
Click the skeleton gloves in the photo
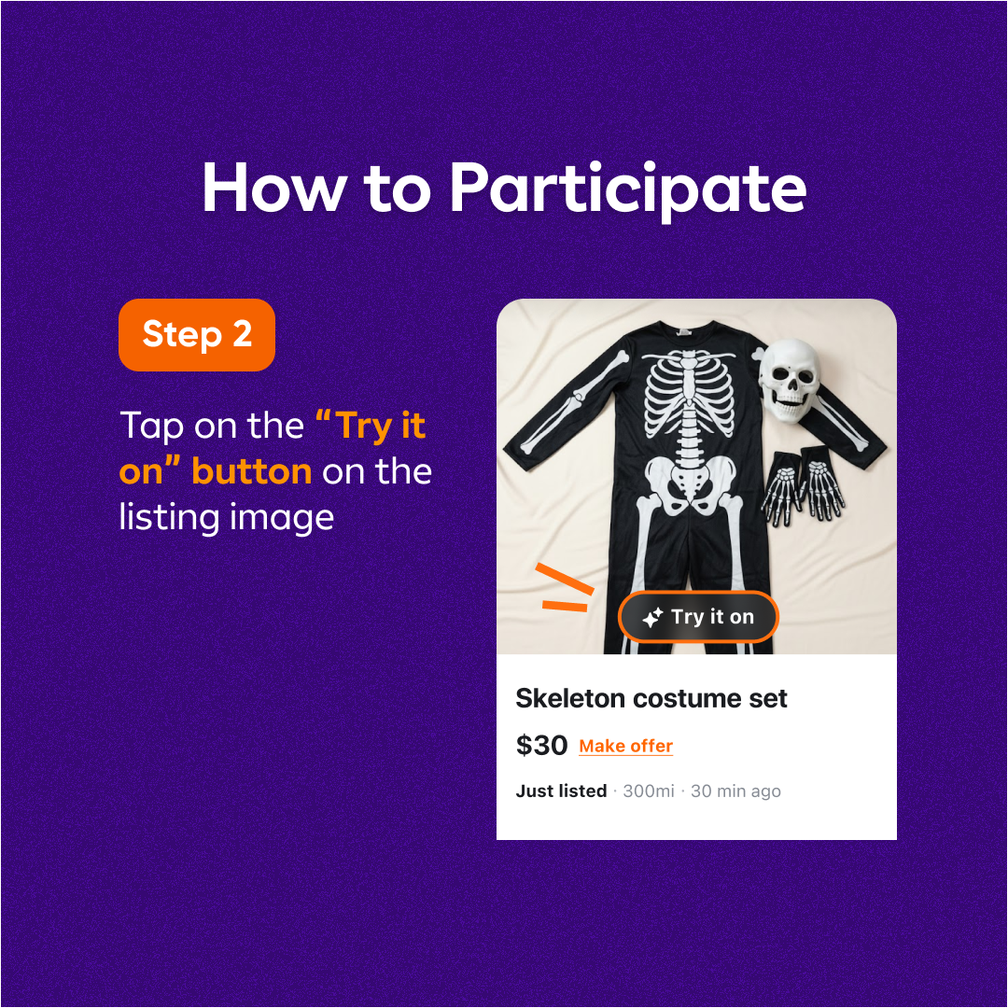click(803, 484)
